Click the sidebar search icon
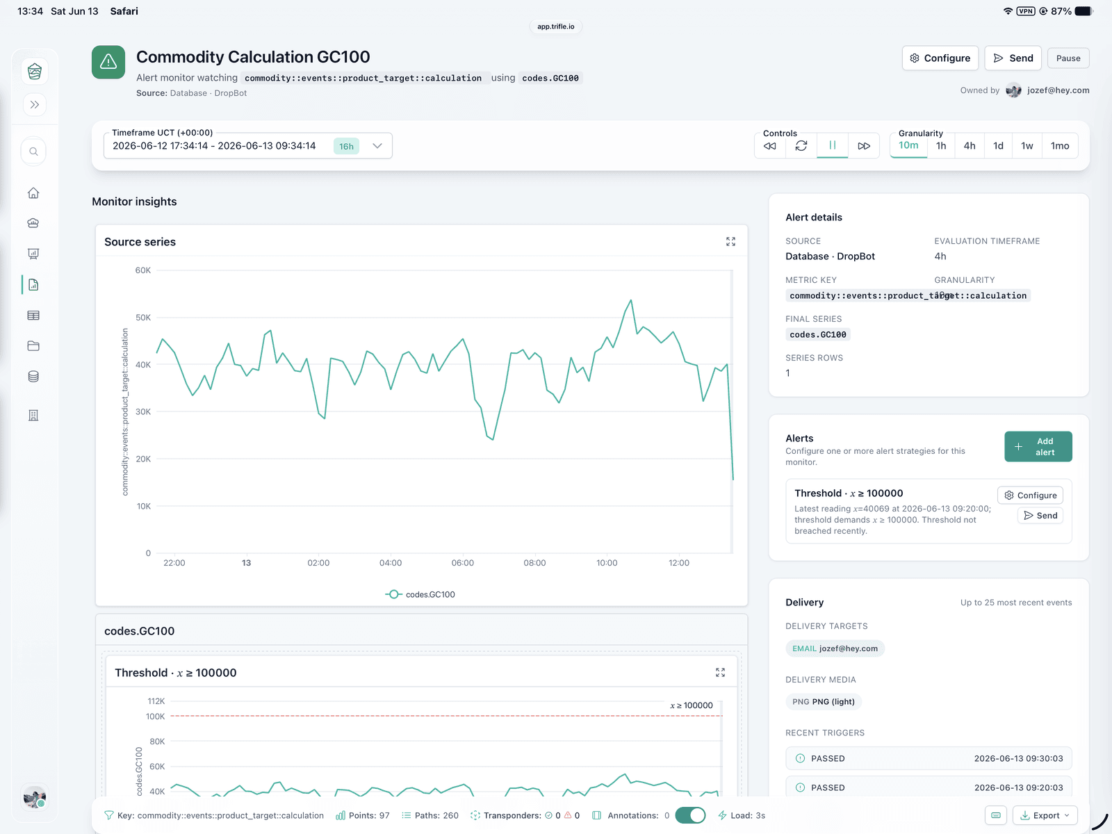The height and width of the screenshot is (834, 1112). [33, 152]
